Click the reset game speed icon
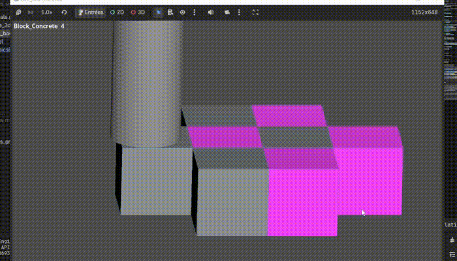The width and height of the screenshot is (457, 261). click(64, 12)
